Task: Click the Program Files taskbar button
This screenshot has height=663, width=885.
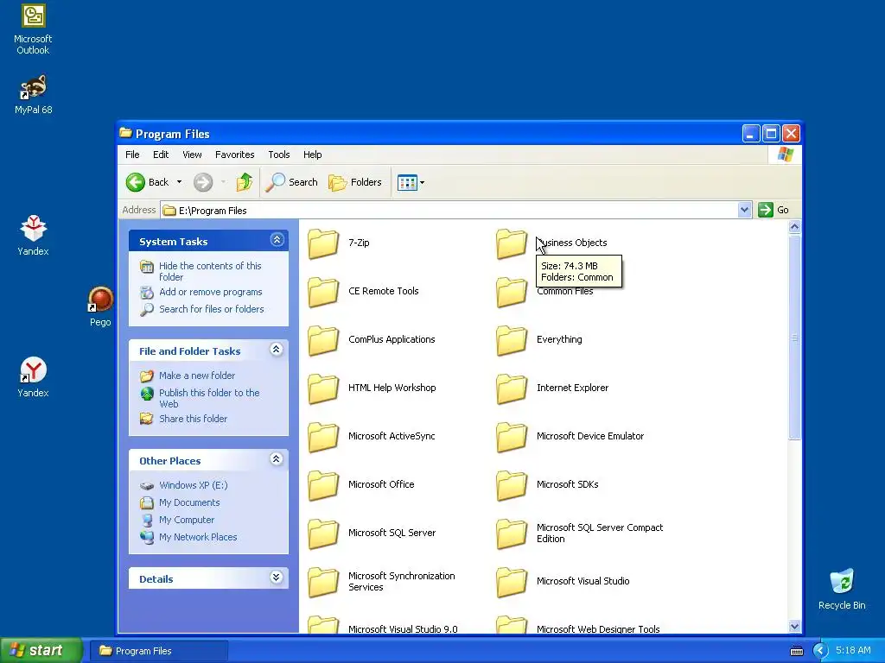Action: point(160,651)
